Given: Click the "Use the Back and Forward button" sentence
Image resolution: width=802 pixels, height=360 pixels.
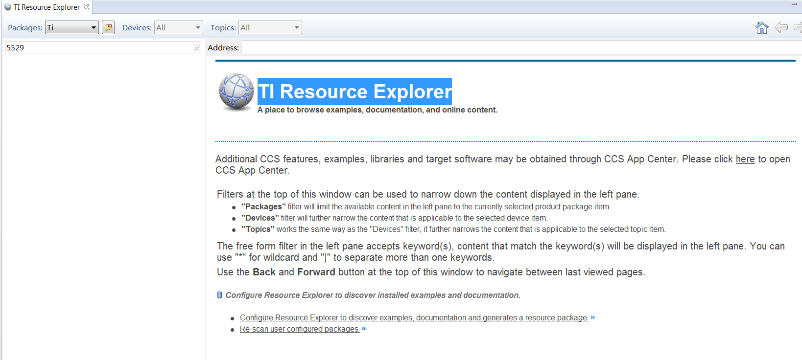Looking at the screenshot, I should point(431,272).
